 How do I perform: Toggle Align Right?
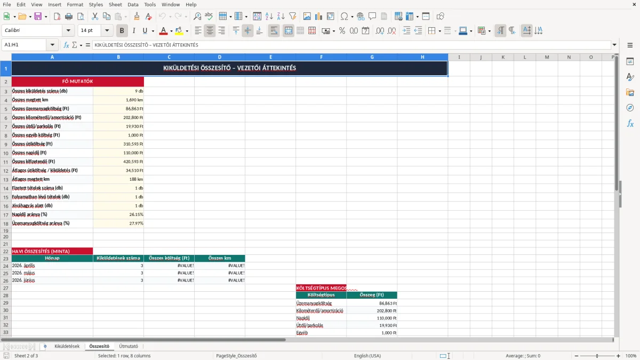point(221,31)
